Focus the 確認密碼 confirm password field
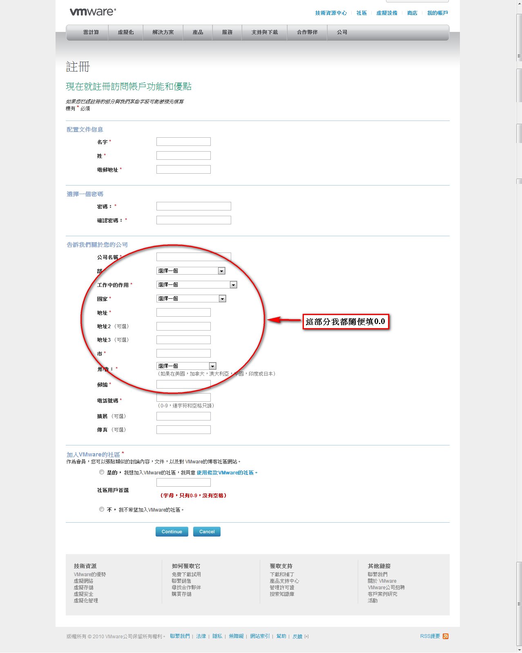This screenshot has height=653, width=522. click(x=194, y=220)
